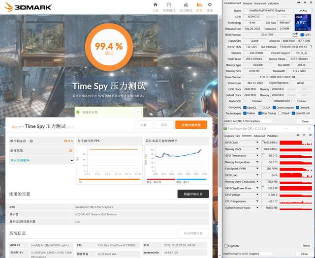Open the hamburger menu in the top GPU-Z window
Screen dimensions: 315x258
point(311,2)
